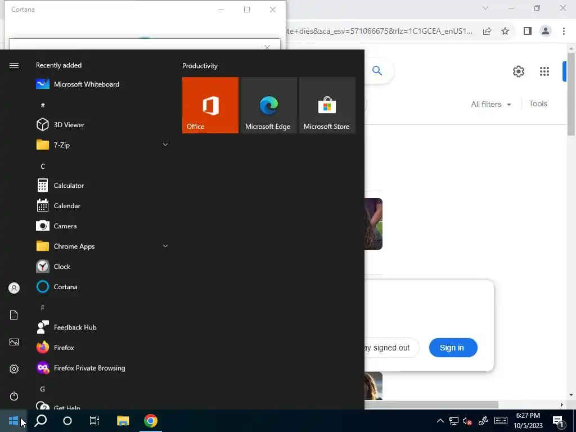Show hidden system tray icons
Screen dimensions: 576x432
pos(440,421)
